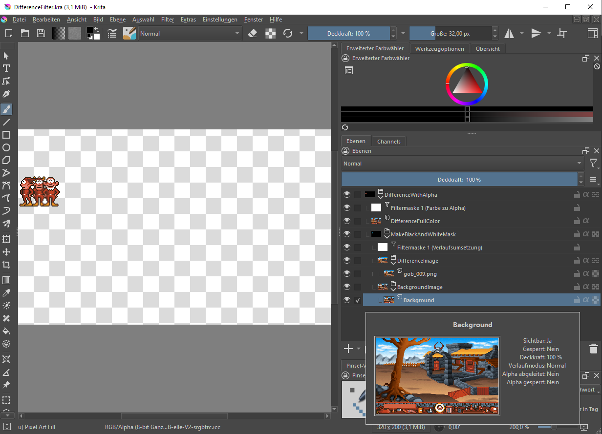Select the Rectangle shape tool
This screenshot has width=602, height=434.
6,135
